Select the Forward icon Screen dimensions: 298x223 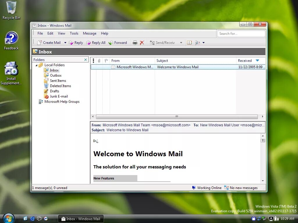pos(118,42)
